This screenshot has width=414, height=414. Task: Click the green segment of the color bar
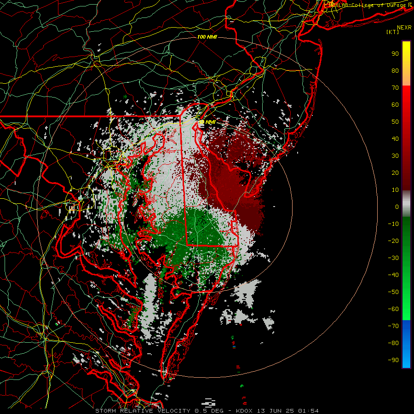click(406, 268)
